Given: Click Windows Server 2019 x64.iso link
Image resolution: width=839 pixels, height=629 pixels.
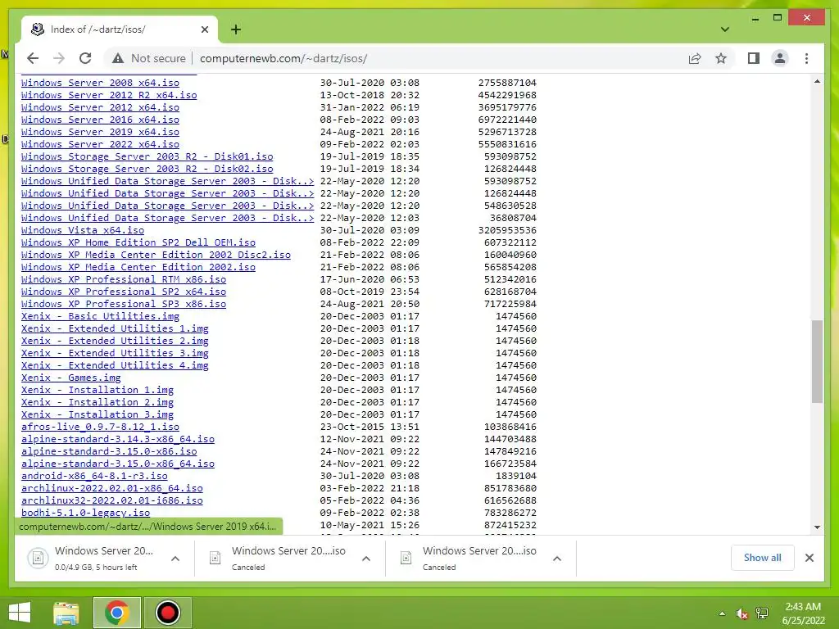Looking at the screenshot, I should coord(100,132).
